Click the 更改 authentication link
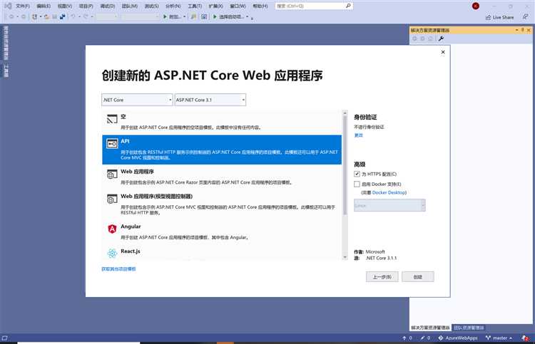The width and height of the screenshot is (535, 344). click(x=358, y=135)
